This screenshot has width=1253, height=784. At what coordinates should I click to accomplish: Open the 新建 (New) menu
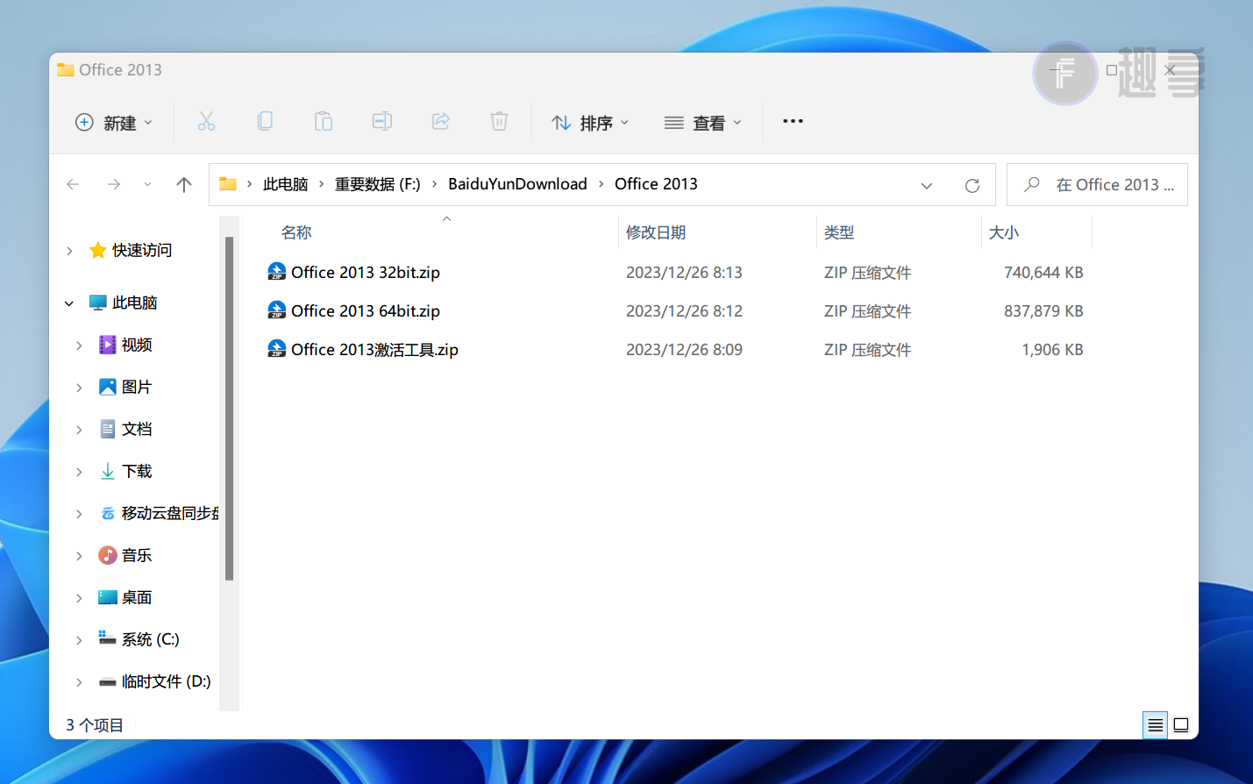pyautogui.click(x=114, y=123)
